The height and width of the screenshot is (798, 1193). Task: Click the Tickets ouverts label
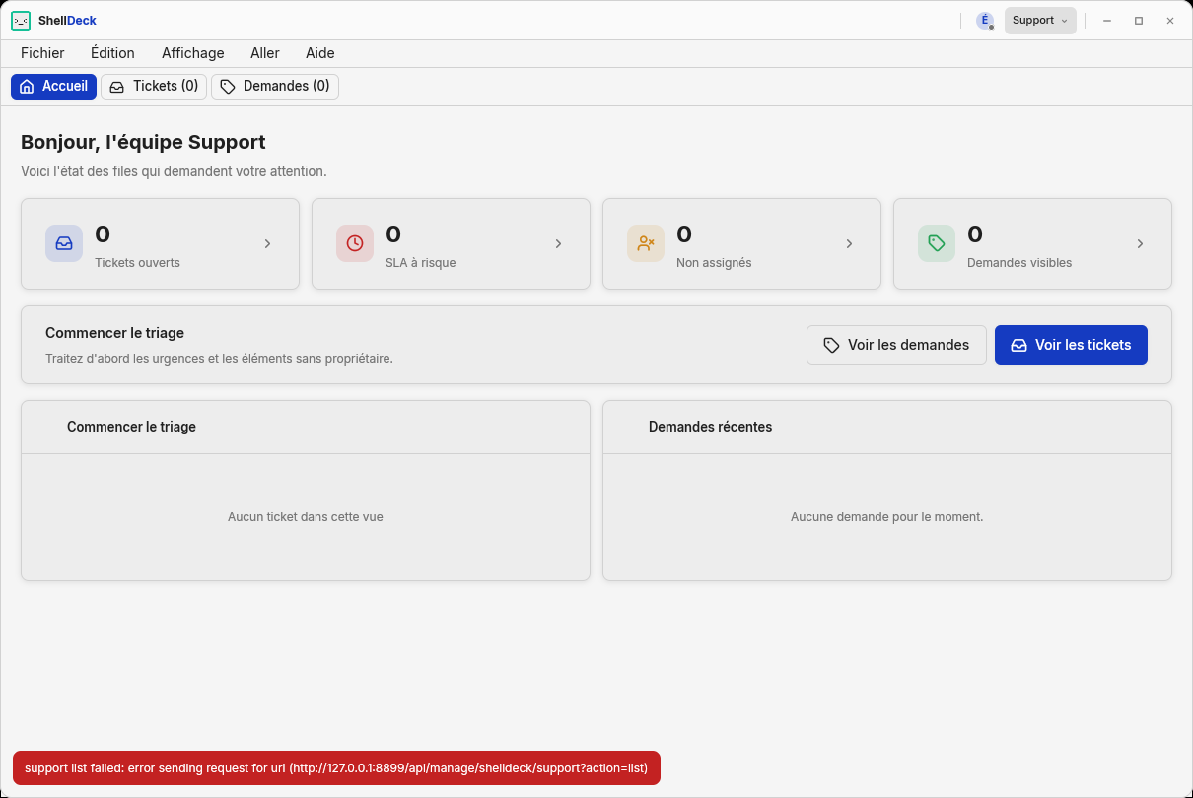coord(137,263)
